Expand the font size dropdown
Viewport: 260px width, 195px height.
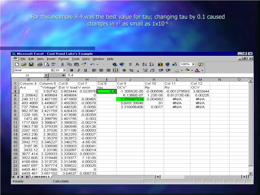(64, 70)
